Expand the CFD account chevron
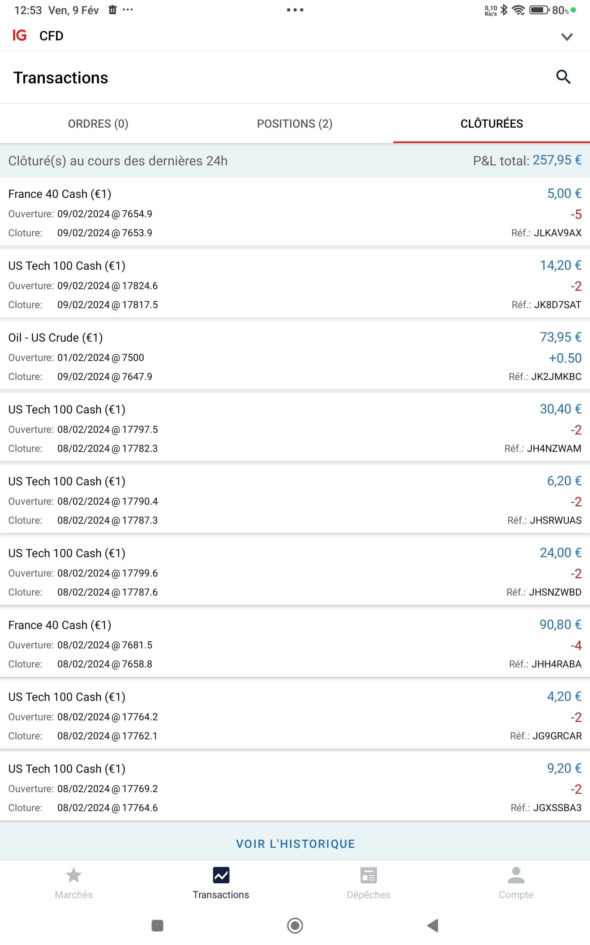 [x=567, y=37]
